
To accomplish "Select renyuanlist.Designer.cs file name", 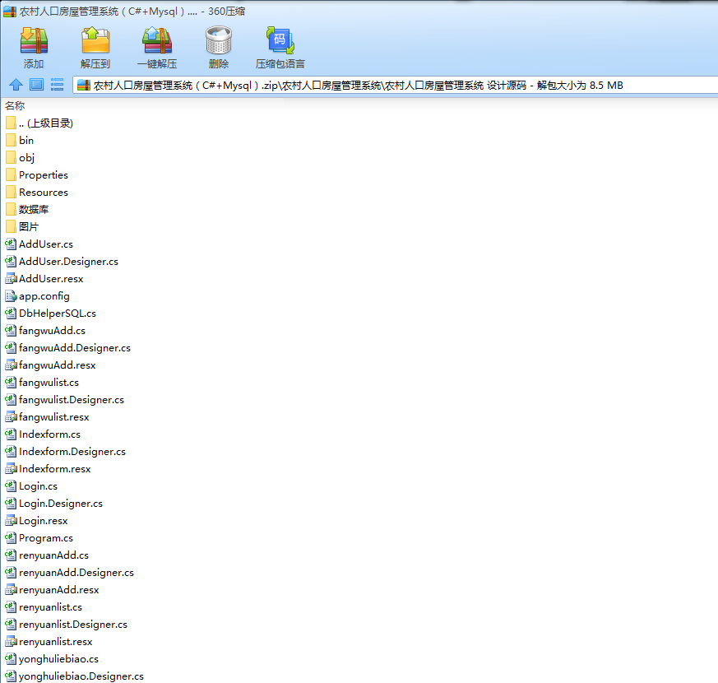I will point(73,625).
